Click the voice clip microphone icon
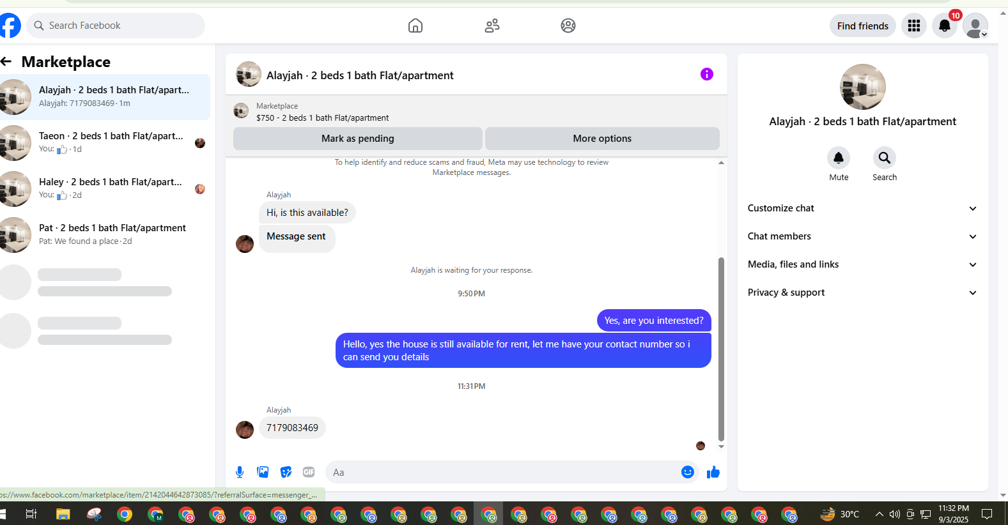Image resolution: width=1008 pixels, height=525 pixels. click(x=240, y=472)
